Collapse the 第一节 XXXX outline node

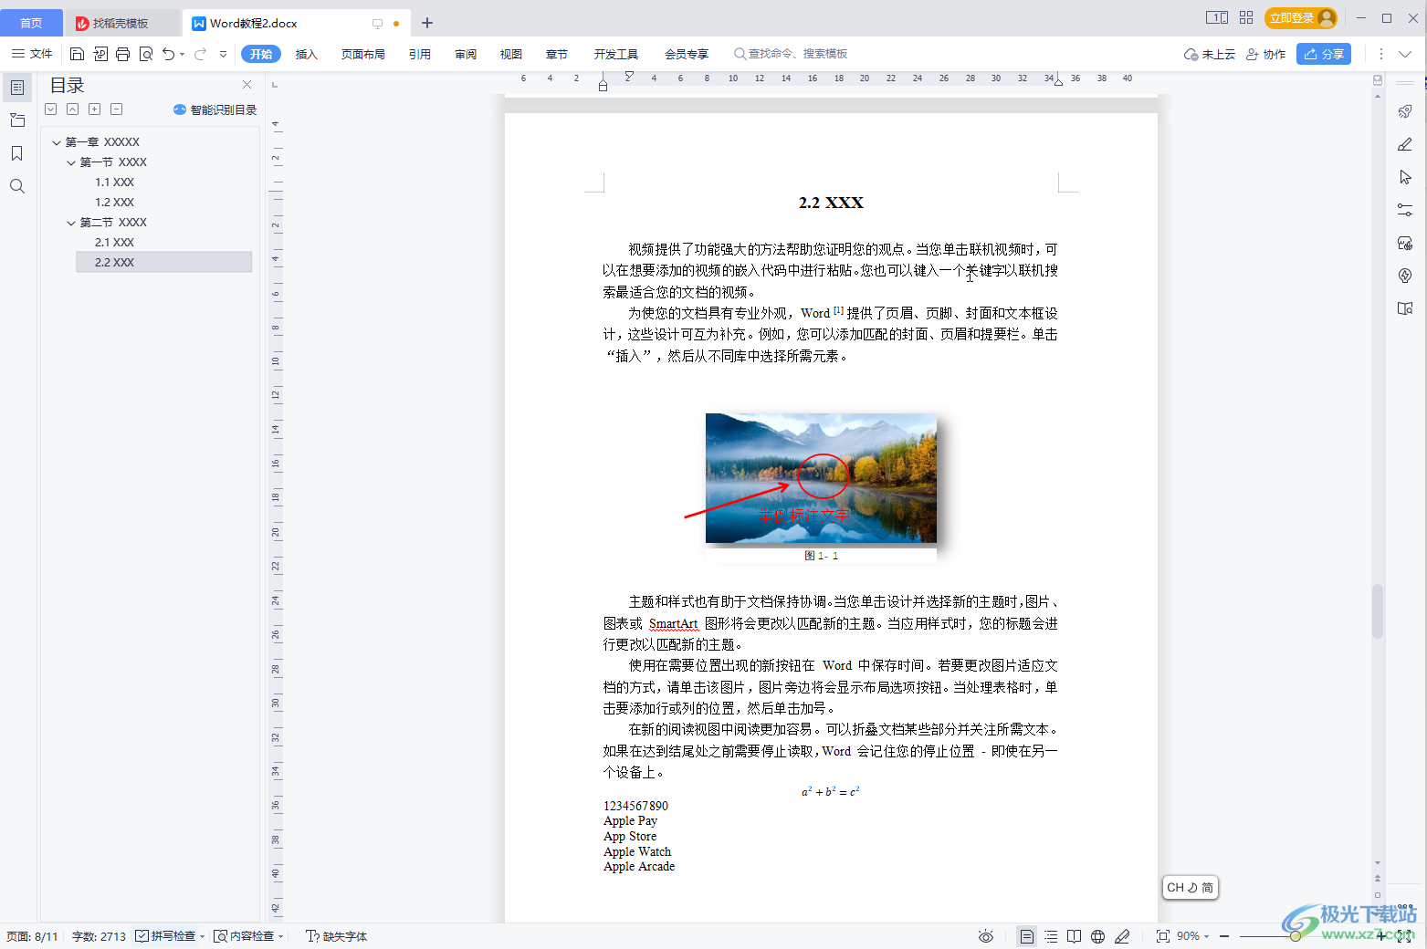71,162
